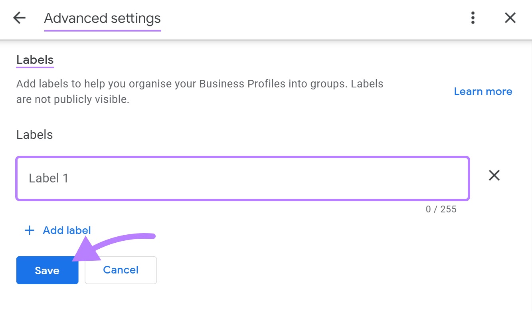The image size is (532, 311).
Task: Click the 'are not publicly visible' text
Action: [73, 99]
